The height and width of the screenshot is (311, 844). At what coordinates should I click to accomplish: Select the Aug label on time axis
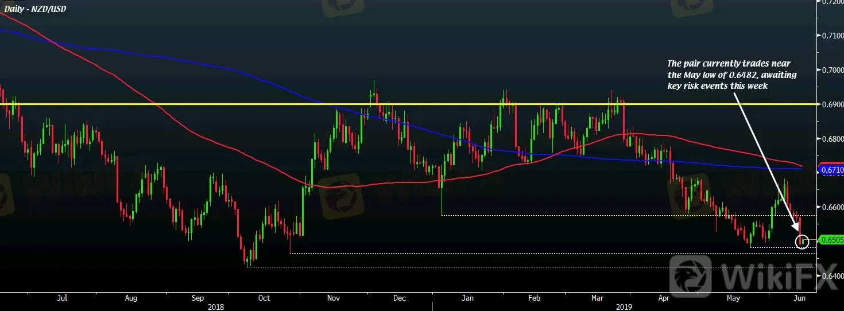pyautogui.click(x=131, y=298)
